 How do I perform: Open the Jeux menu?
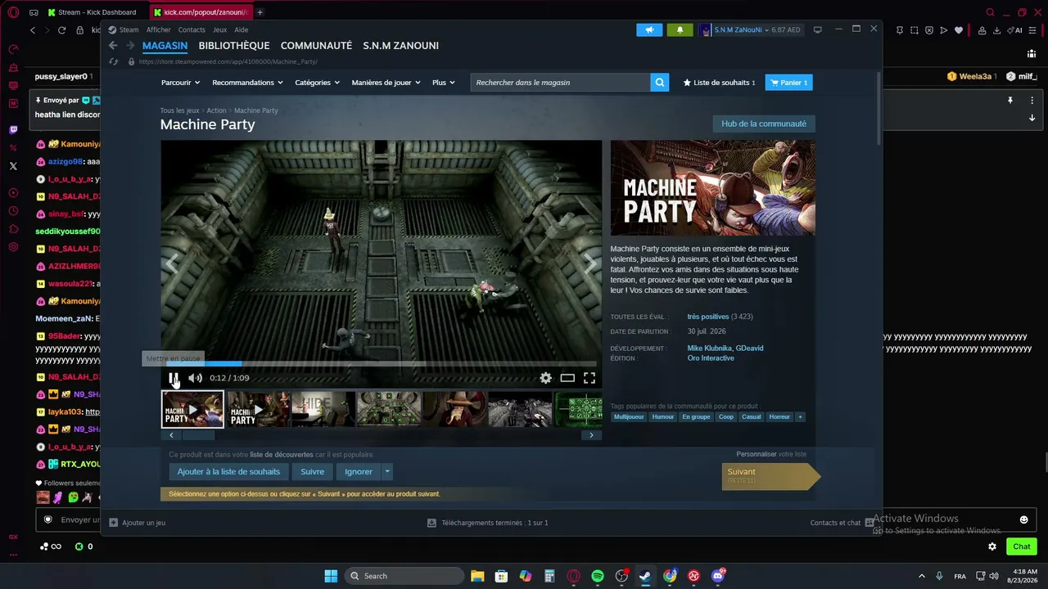(x=219, y=30)
